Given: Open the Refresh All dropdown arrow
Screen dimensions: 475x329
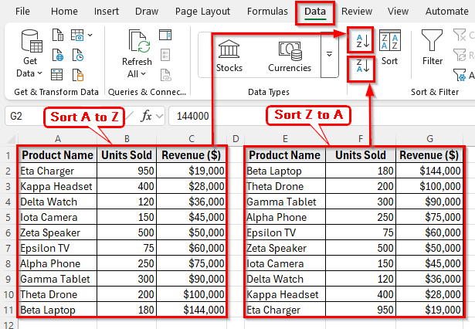Looking at the screenshot, I should click(144, 74).
